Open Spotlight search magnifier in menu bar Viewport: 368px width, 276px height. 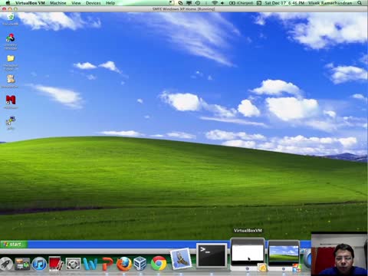(x=360, y=3)
